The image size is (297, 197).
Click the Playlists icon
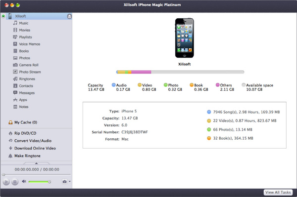(15, 37)
